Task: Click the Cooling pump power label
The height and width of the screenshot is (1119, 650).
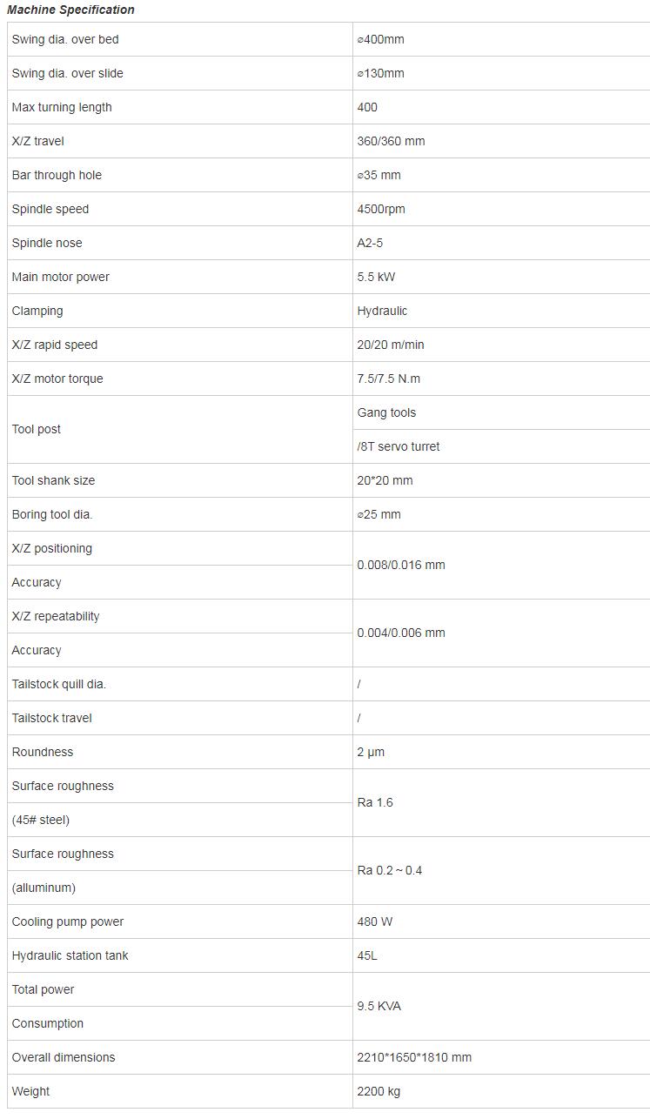Action: coord(68,921)
